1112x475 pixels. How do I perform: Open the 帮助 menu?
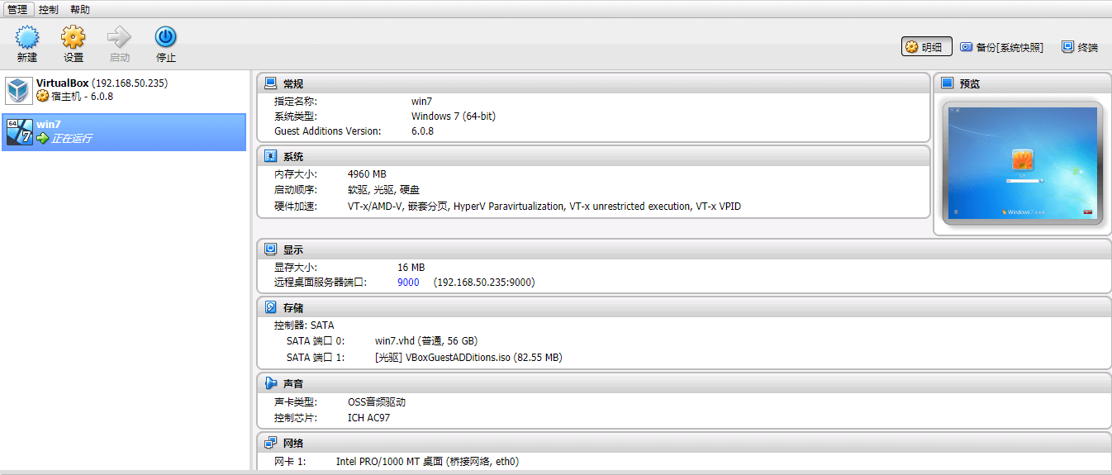(80, 10)
